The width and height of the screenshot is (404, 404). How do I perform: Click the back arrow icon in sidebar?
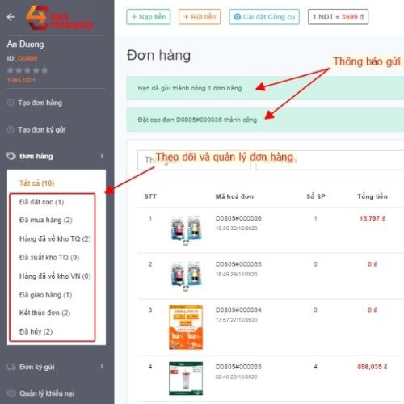tap(11, 17)
